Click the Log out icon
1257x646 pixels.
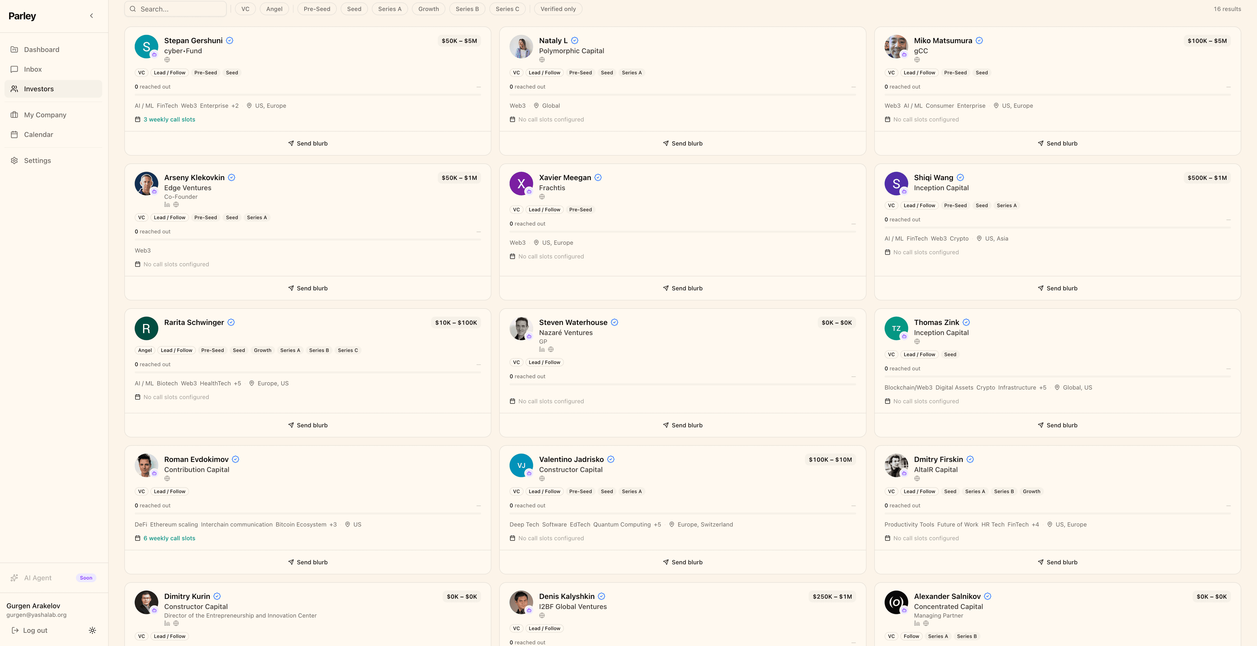click(15, 630)
